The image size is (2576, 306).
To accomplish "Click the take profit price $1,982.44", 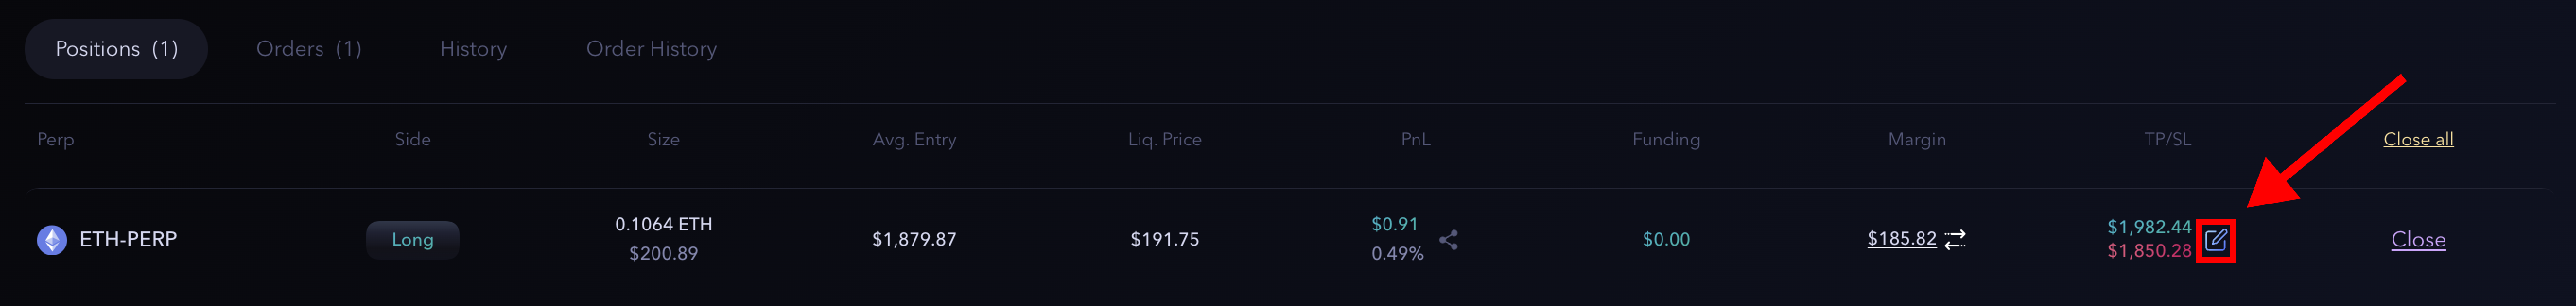I will (x=2148, y=227).
